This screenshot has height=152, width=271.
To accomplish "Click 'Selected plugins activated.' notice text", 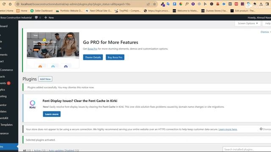I will [x=41, y=140].
